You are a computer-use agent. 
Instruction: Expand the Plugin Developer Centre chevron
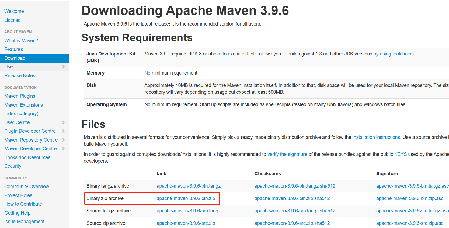point(63,131)
